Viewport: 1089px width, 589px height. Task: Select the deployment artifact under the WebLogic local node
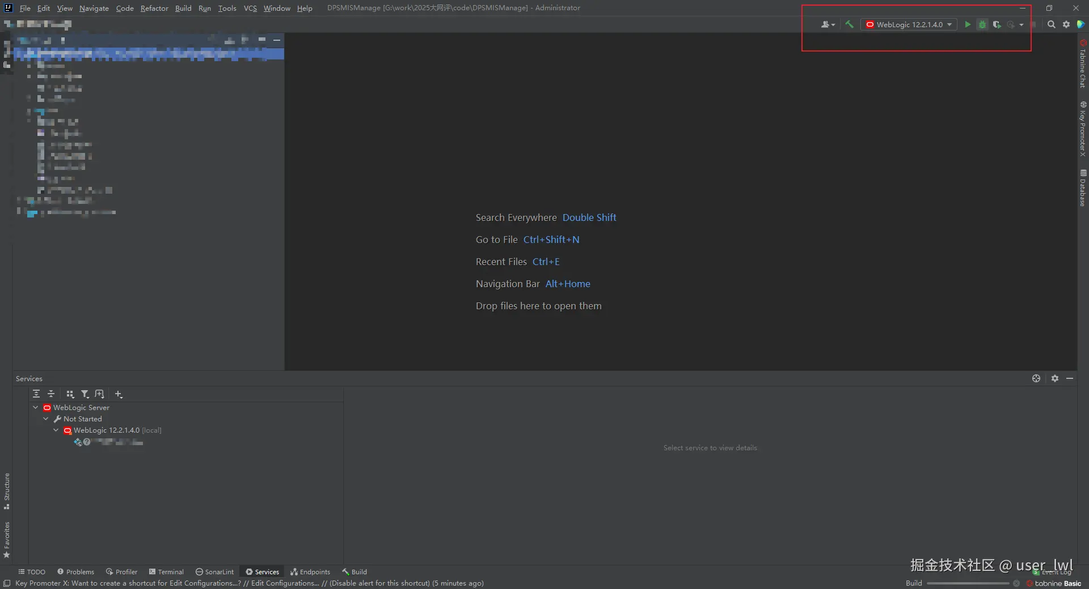point(108,442)
